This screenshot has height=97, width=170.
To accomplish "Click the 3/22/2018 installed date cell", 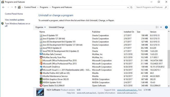I will click(x=128, y=73).
